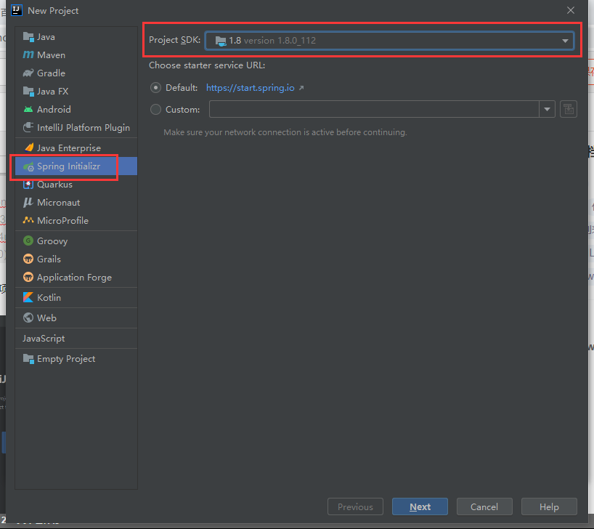Expand the Custom URL history dropdown
Image resolution: width=594 pixels, height=529 pixels.
pyautogui.click(x=547, y=109)
